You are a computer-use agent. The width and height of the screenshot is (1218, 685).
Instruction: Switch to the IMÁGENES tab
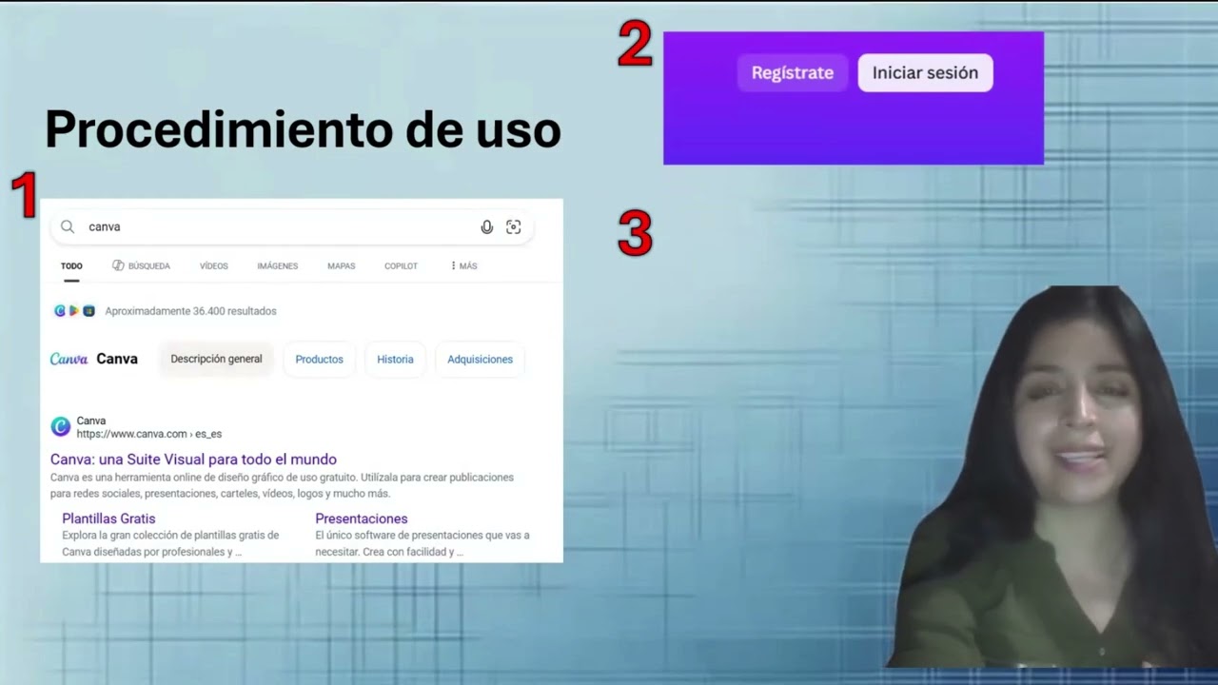pyautogui.click(x=277, y=266)
